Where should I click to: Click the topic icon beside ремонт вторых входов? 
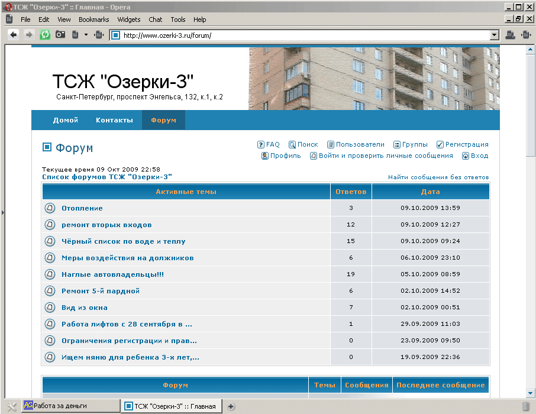click(x=50, y=225)
